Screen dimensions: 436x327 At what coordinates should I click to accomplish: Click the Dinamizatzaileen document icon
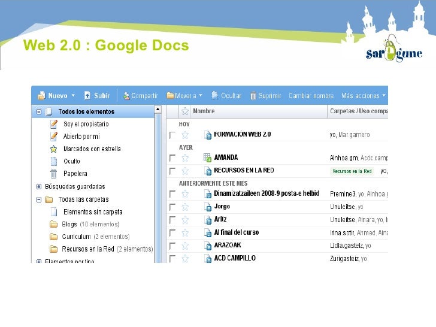208,194
